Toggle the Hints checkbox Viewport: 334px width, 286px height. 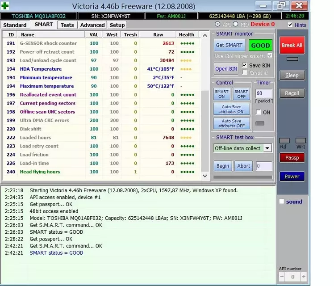[290, 25]
